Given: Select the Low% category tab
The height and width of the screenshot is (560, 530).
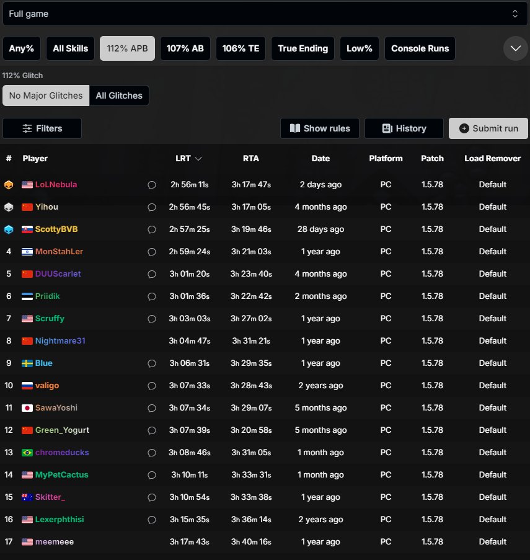Looking at the screenshot, I should click(x=360, y=48).
